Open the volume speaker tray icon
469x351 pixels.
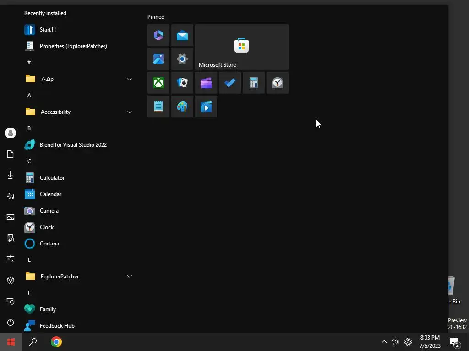pos(395,342)
